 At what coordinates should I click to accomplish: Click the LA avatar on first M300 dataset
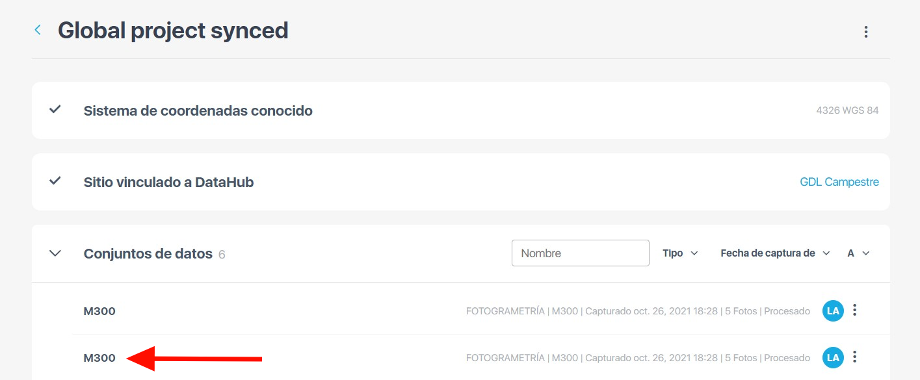(x=833, y=311)
